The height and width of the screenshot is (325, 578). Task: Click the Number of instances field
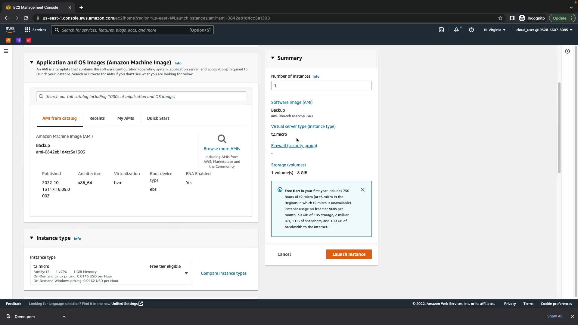(321, 86)
